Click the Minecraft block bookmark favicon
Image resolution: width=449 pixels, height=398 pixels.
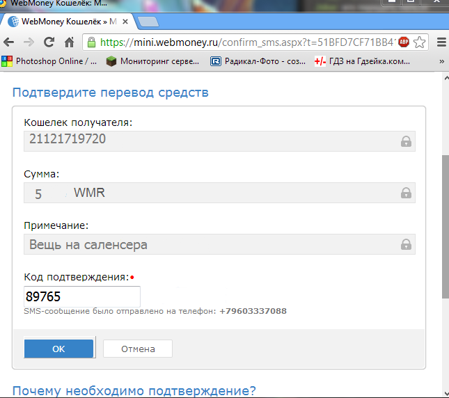tap(111, 61)
